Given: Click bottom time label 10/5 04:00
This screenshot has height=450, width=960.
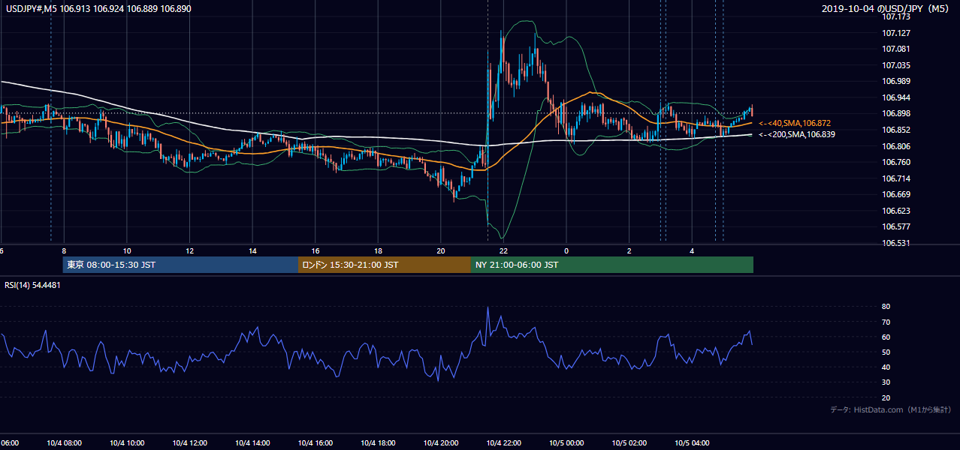Looking at the screenshot, I should [692, 443].
